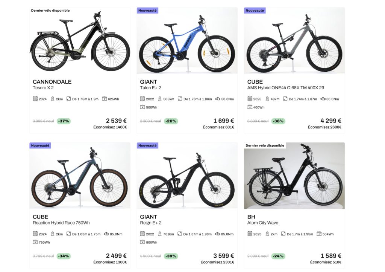Click the size icon on BH Atom card
This screenshot has height=272, width=385.
click(x=283, y=234)
